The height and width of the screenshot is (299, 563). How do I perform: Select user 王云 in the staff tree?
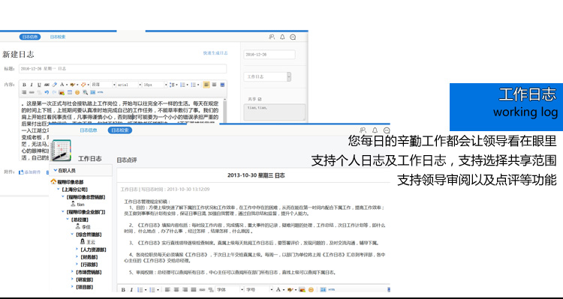pos(91,242)
